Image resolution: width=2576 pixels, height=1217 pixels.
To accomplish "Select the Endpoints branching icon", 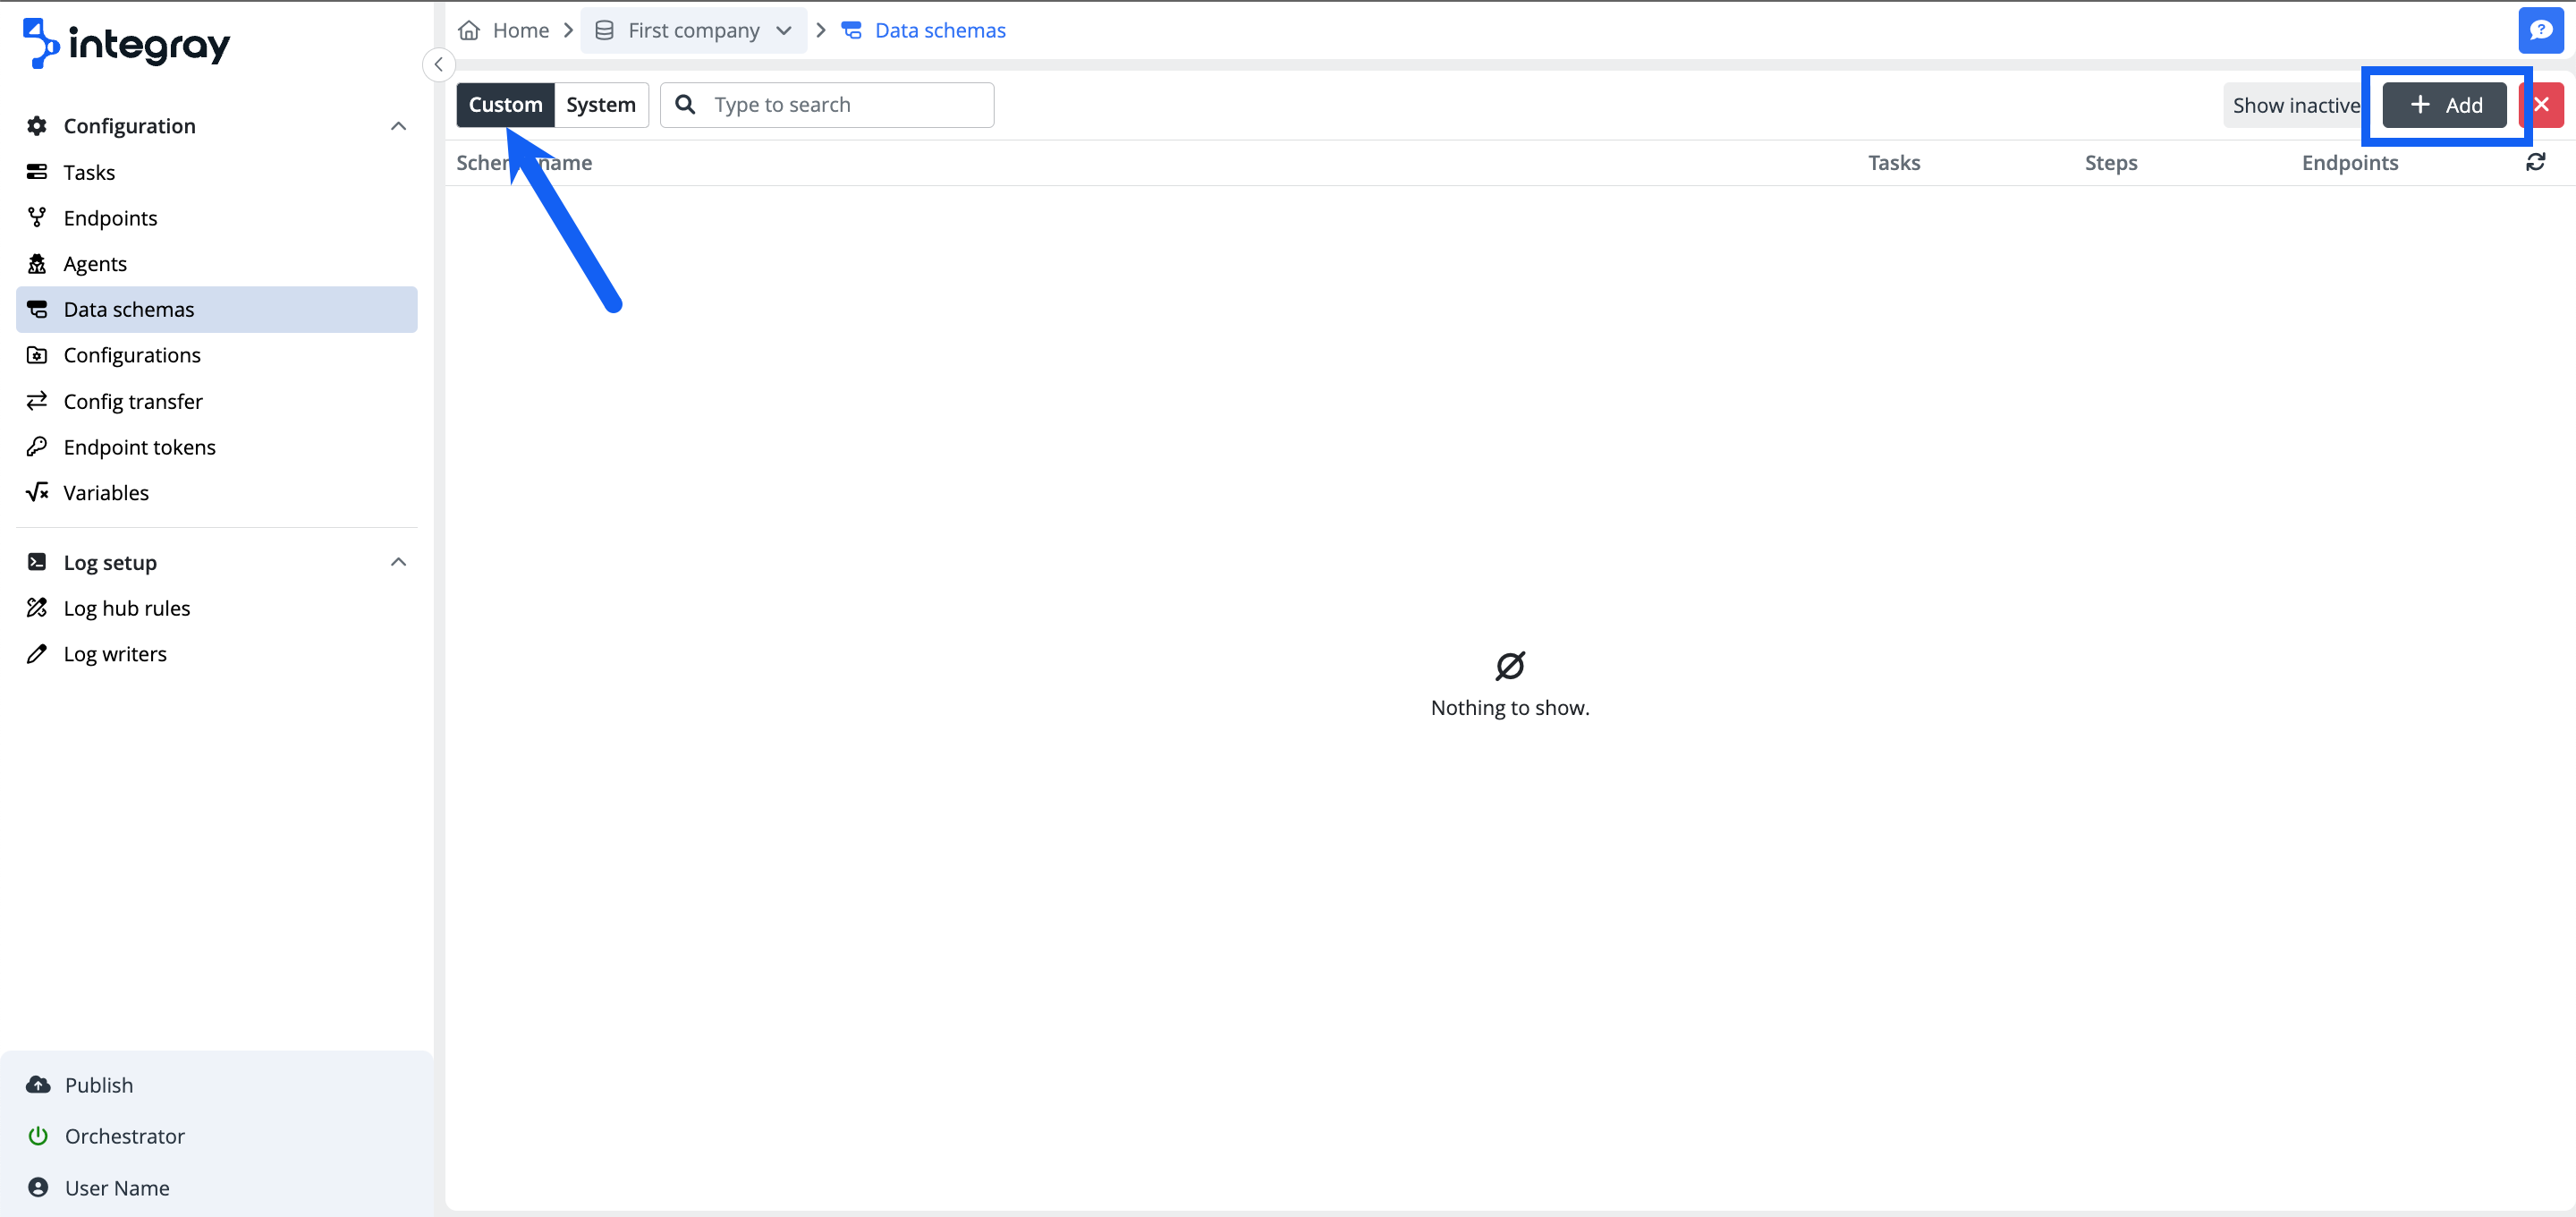I will pyautogui.click(x=37, y=217).
